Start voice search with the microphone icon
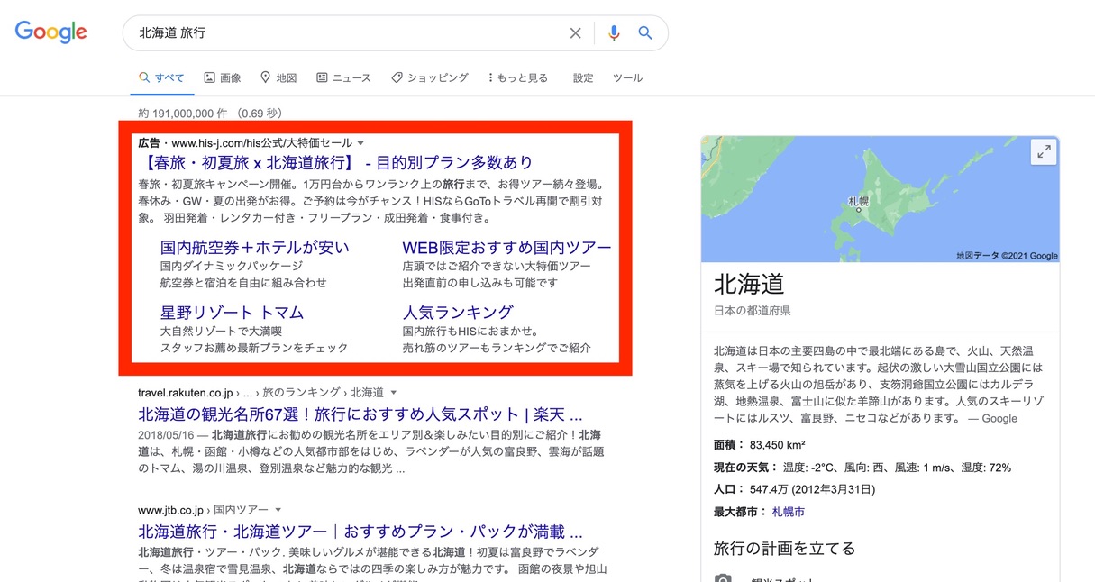1095x582 pixels. [x=614, y=33]
